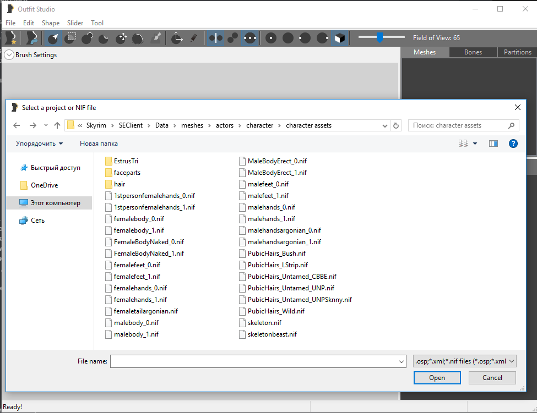The image size is (537, 413).
Task: Toggle the cube icon in the toolbar
Action: click(x=340, y=38)
